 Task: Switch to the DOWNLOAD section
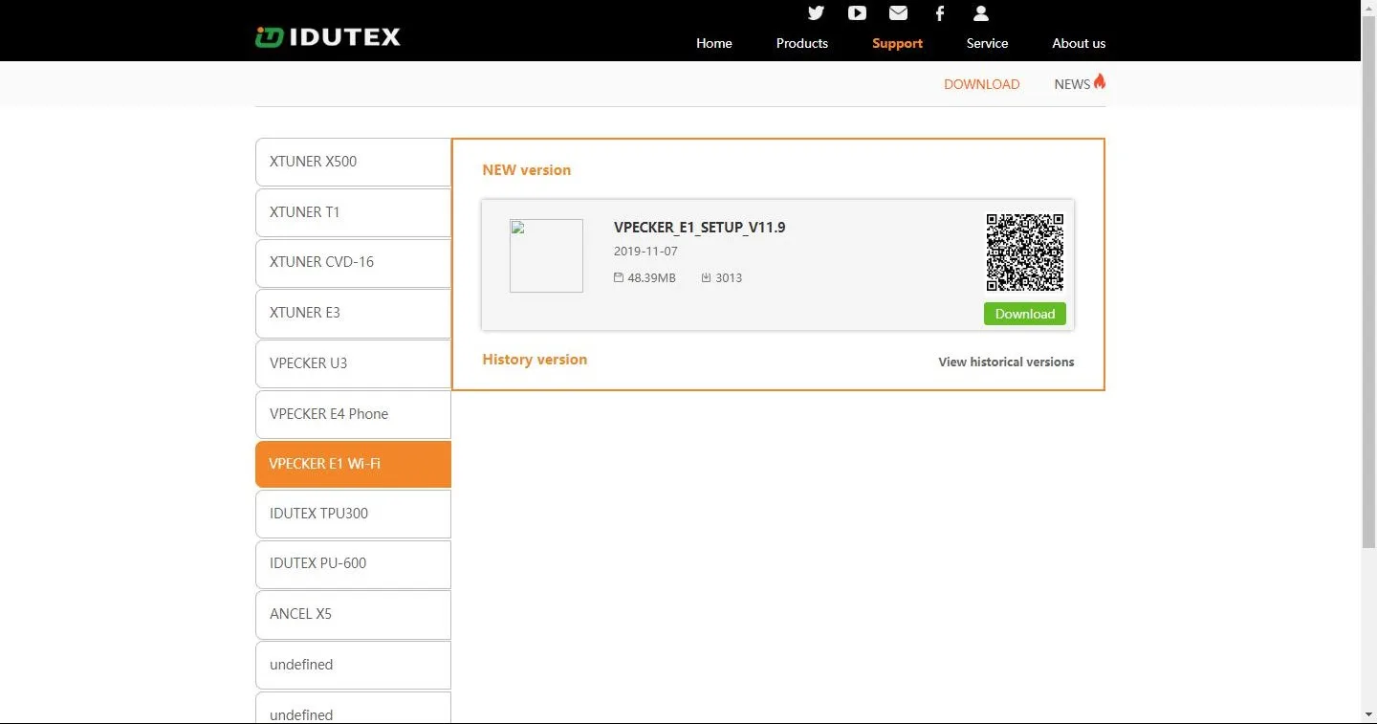coord(982,84)
